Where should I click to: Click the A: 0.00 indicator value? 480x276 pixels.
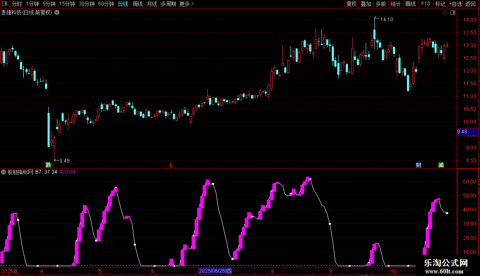click(x=67, y=172)
